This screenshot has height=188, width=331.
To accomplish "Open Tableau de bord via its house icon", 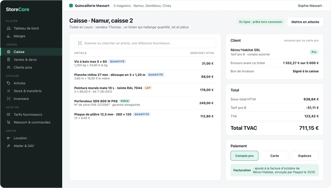I will 9,28.
